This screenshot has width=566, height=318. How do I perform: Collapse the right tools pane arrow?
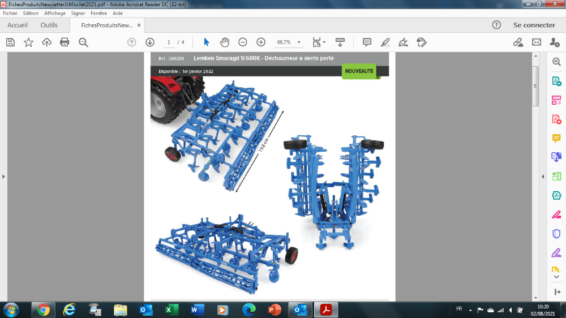click(x=543, y=177)
